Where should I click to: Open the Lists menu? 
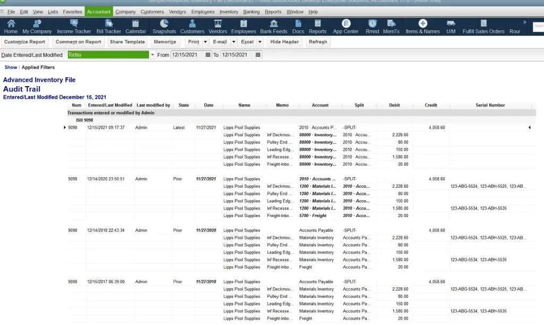tap(53, 12)
